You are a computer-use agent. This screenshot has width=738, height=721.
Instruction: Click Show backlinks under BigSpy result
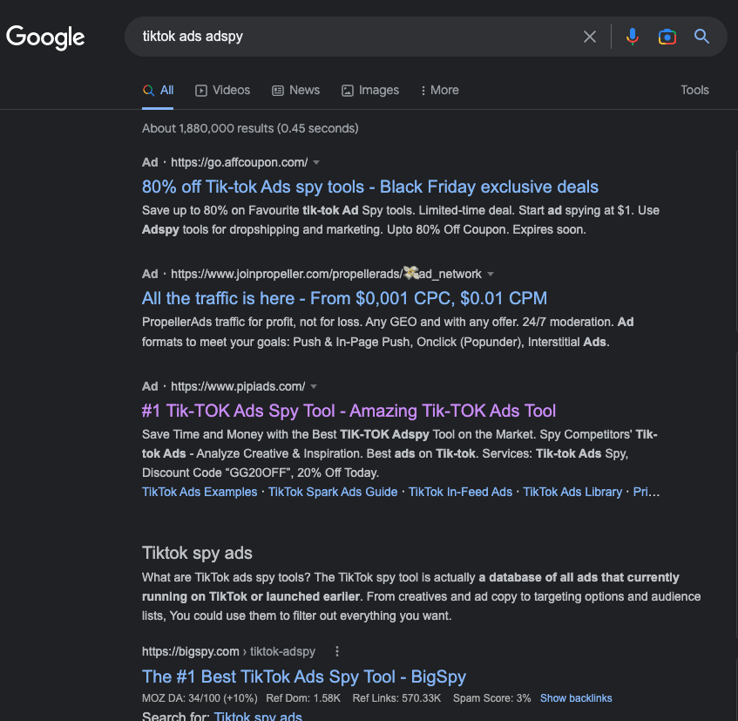[x=576, y=698]
